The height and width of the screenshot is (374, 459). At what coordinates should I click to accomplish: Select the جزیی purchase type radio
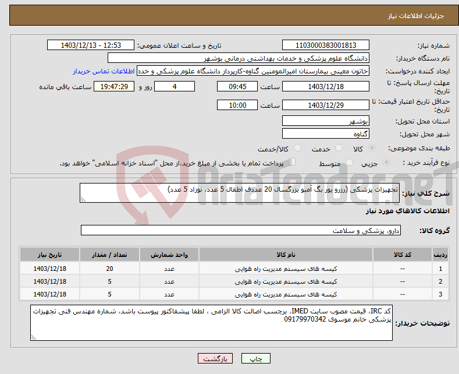pos(386,162)
